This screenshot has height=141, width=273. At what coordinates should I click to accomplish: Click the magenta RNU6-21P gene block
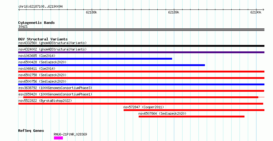(x=58, y=138)
